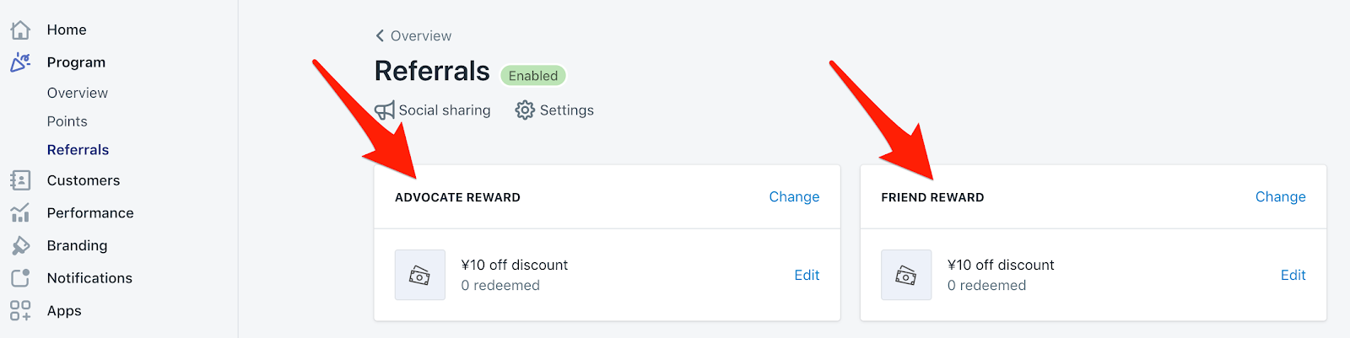Click the Apps grid icon
This screenshot has height=338, width=1350.
[x=20, y=311]
